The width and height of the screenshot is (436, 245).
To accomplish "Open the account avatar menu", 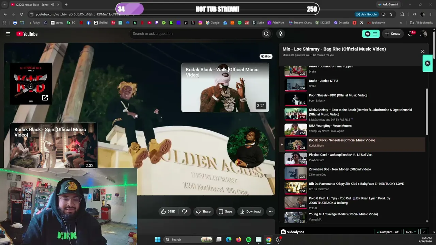I will (424, 34).
